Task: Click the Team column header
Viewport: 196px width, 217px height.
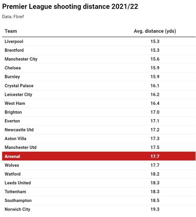Action: (11, 31)
